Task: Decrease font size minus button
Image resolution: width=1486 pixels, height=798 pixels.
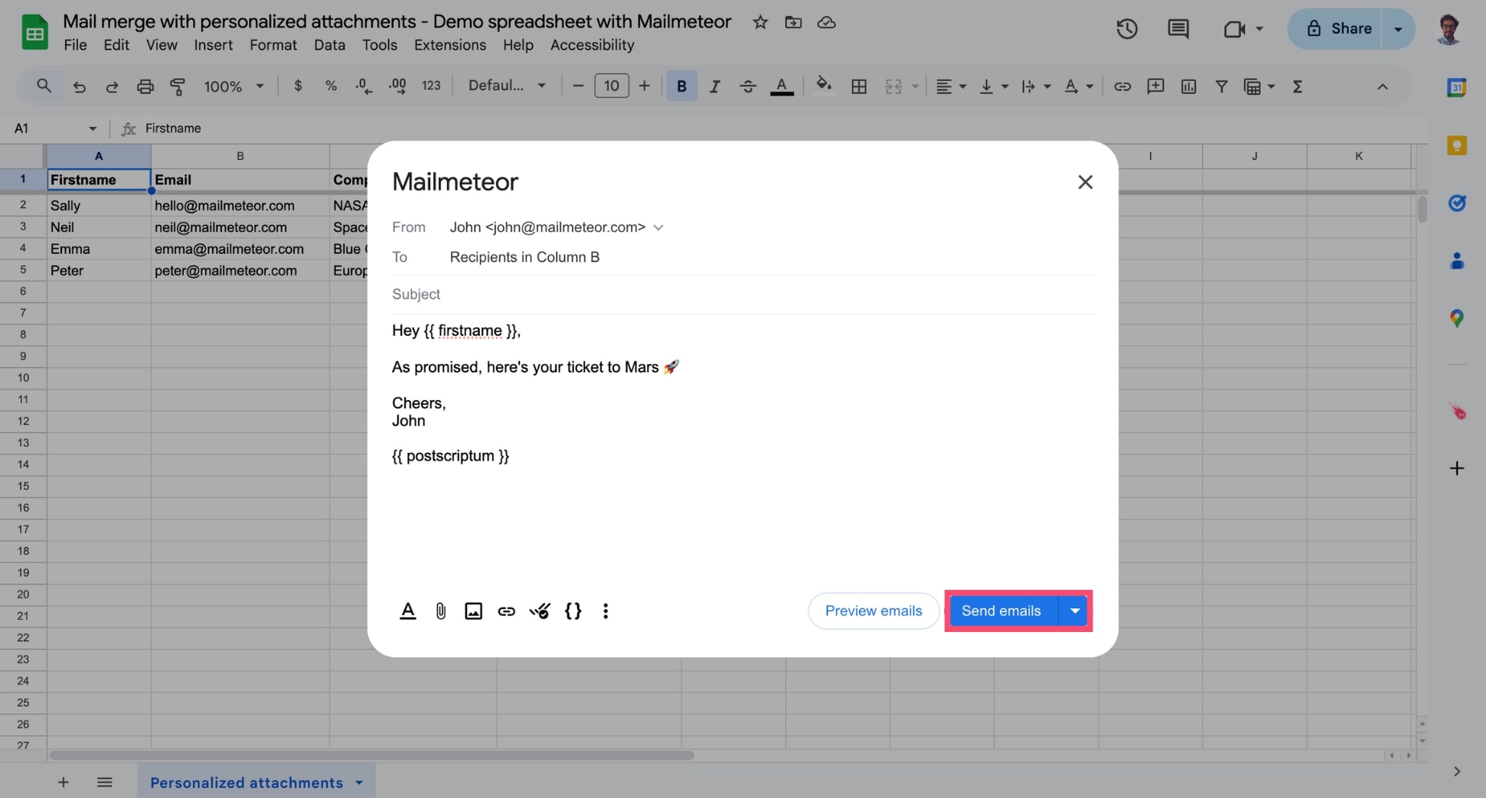Action: (578, 86)
